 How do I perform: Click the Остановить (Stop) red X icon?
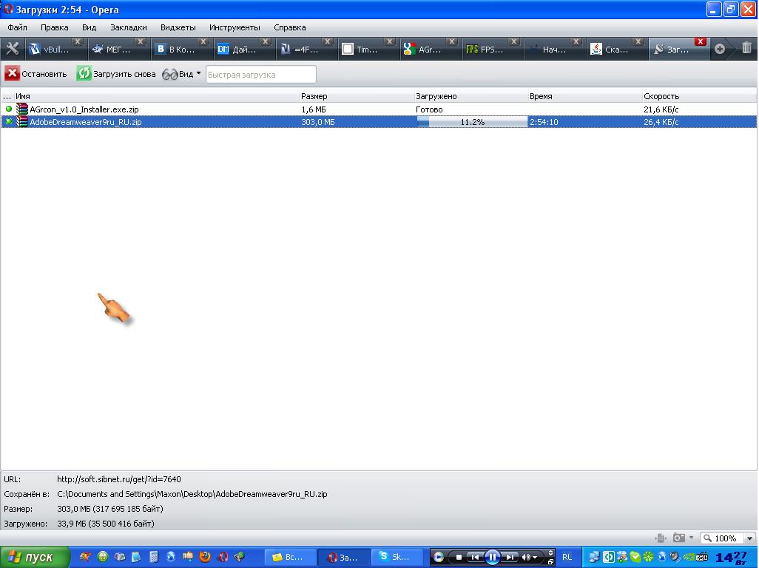(12, 73)
